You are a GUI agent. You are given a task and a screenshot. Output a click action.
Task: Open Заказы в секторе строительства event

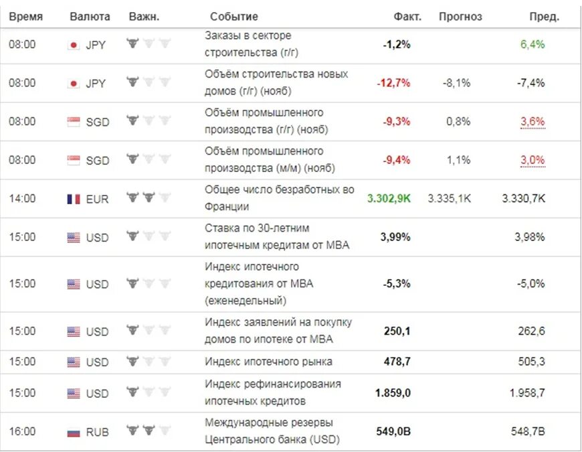[252, 44]
